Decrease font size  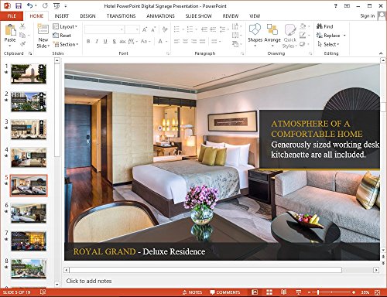coord(153,29)
